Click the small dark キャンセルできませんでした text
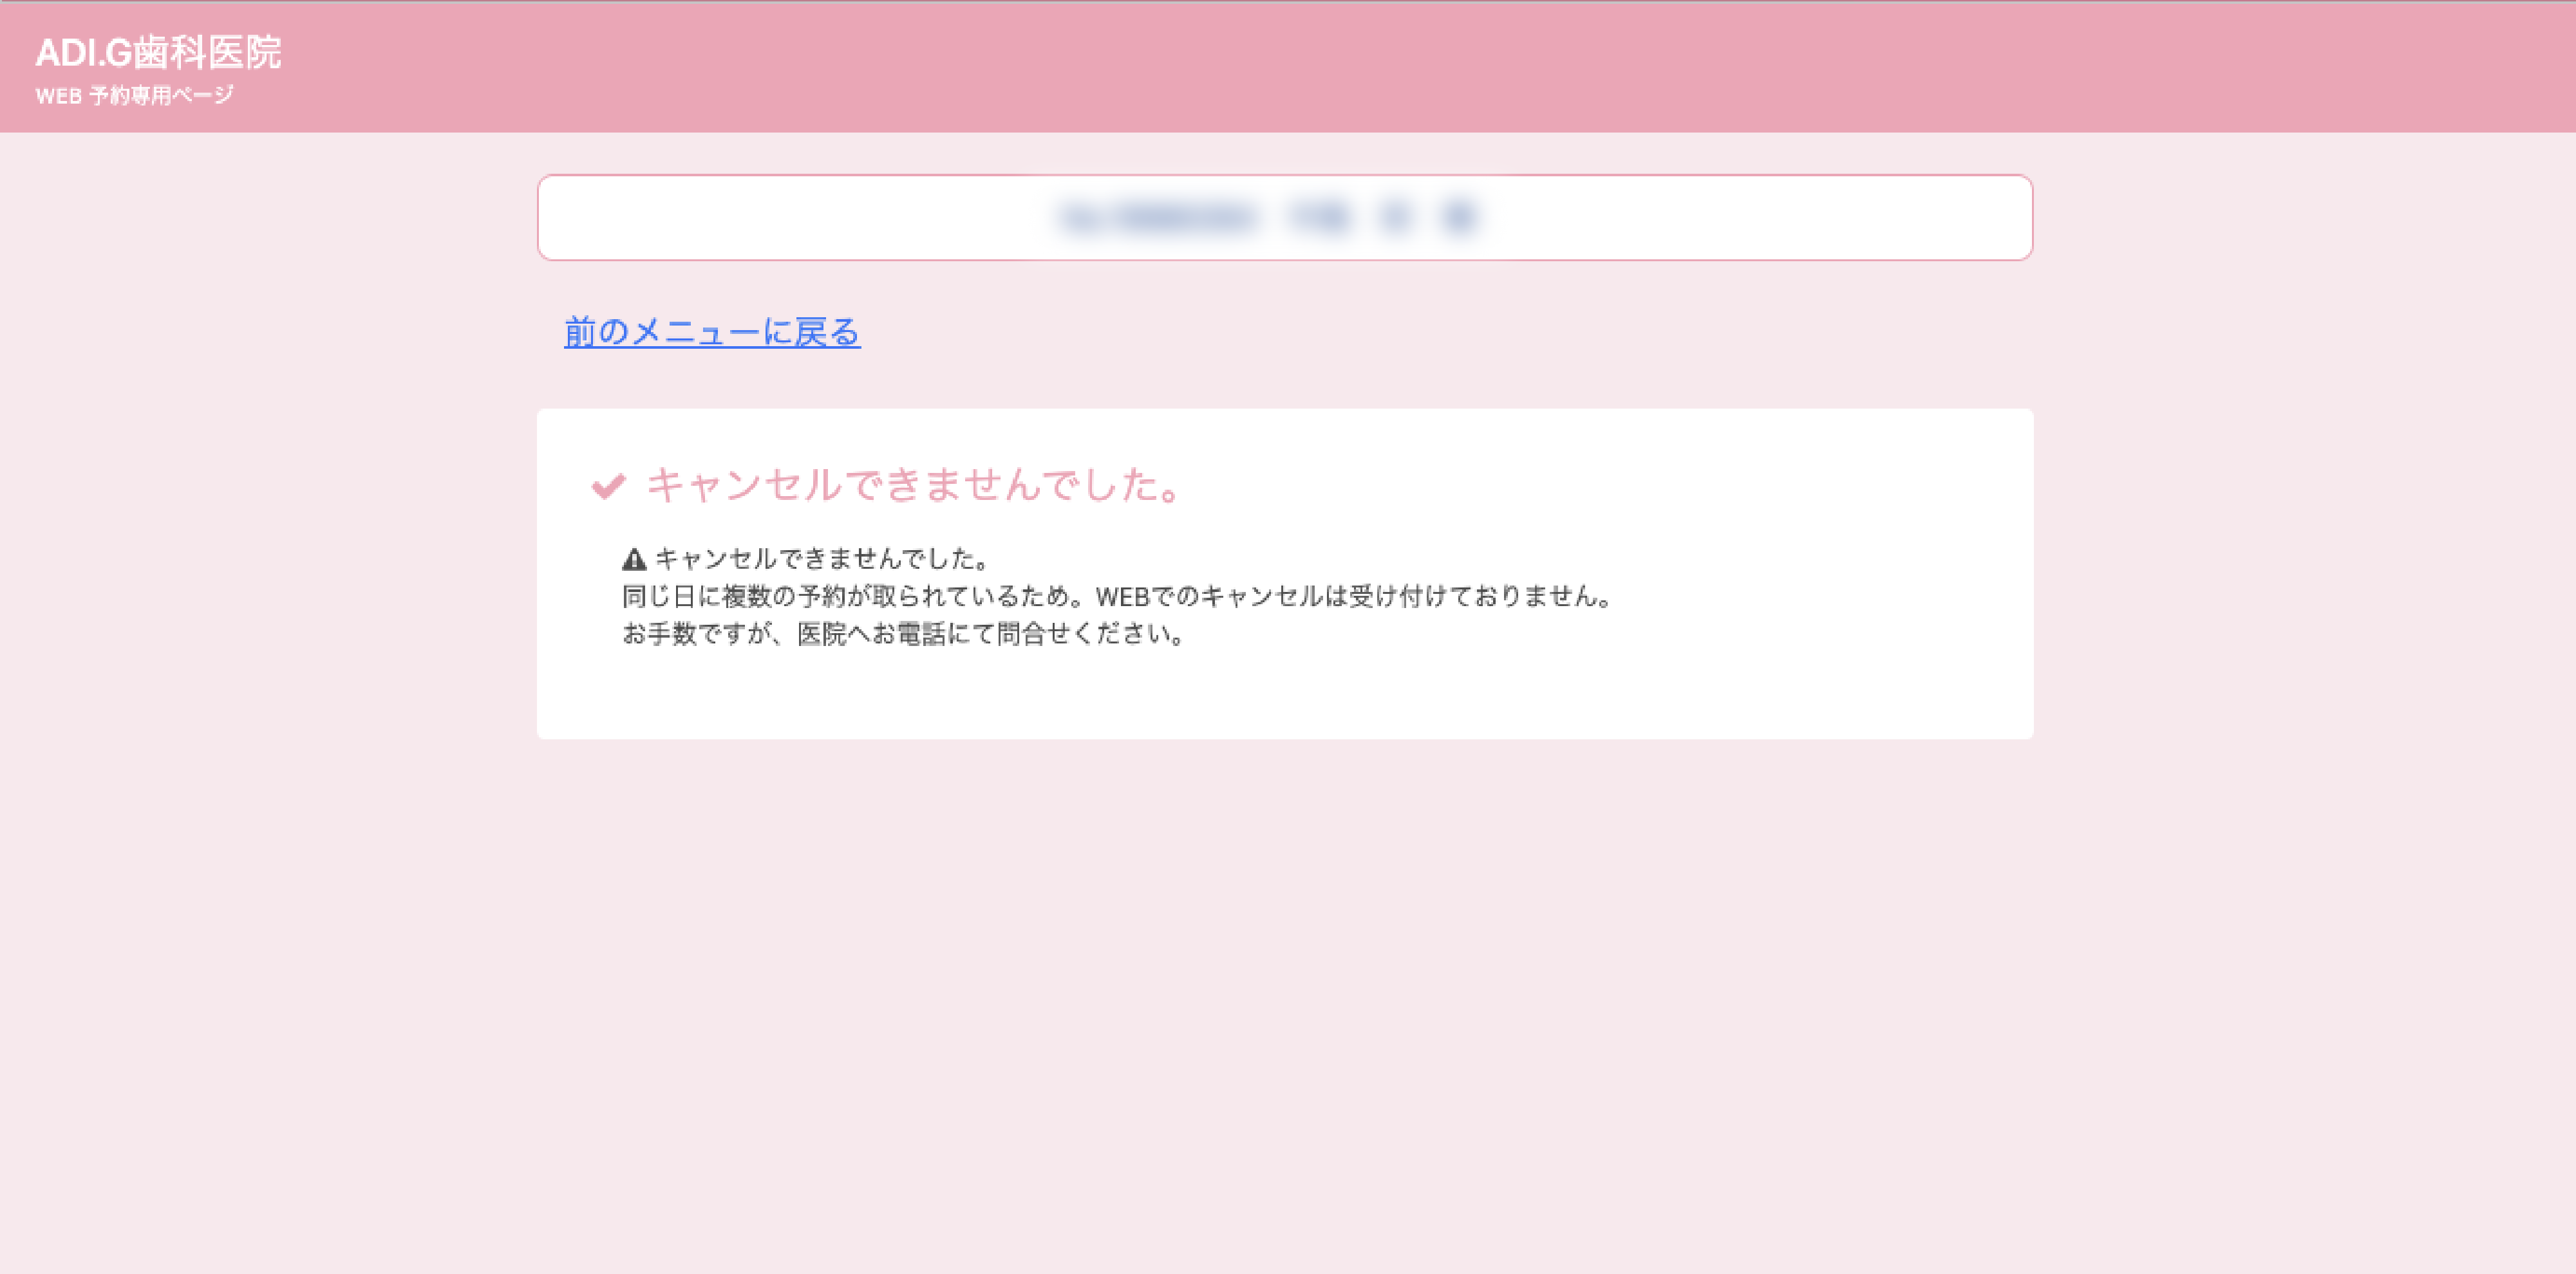 (x=822, y=559)
